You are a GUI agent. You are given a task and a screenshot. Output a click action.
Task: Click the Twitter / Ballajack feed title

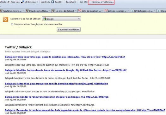[18, 47]
